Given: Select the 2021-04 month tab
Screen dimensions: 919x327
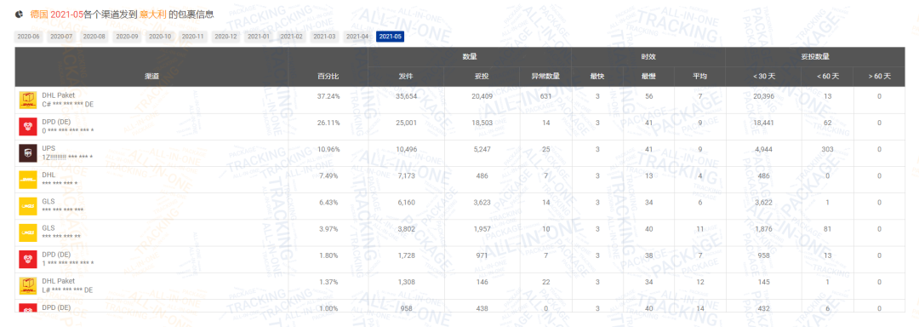Looking at the screenshot, I should coord(357,37).
